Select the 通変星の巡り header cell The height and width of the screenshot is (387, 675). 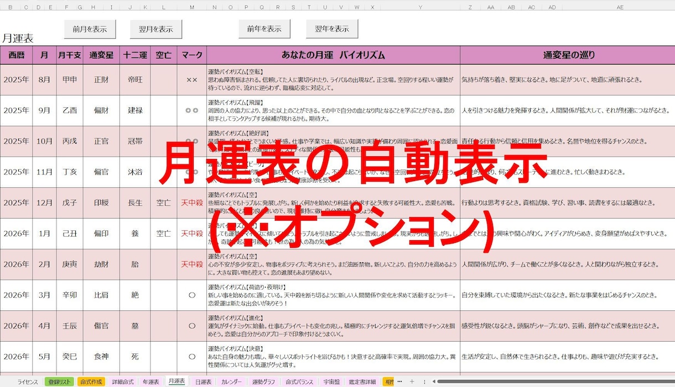tap(568, 55)
